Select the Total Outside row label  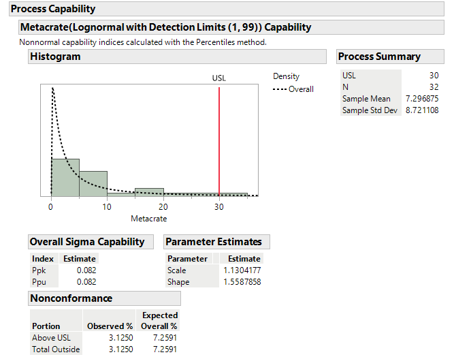point(56,349)
